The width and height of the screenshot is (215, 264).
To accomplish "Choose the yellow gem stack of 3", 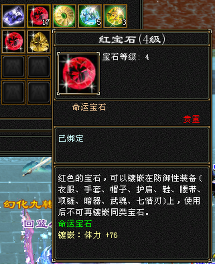I will pyautogui.click(x=115, y=16).
